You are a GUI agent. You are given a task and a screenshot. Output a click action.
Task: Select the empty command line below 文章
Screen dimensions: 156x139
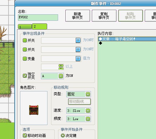pyautogui.click(x=127, y=43)
